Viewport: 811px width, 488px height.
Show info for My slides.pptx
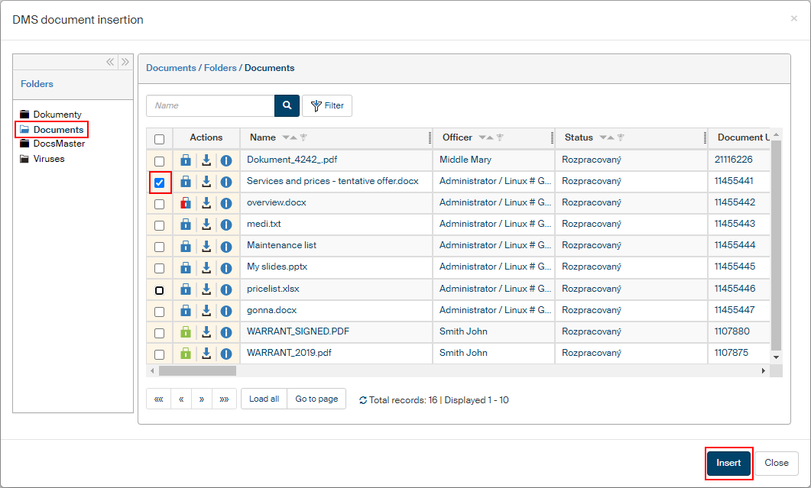226,268
